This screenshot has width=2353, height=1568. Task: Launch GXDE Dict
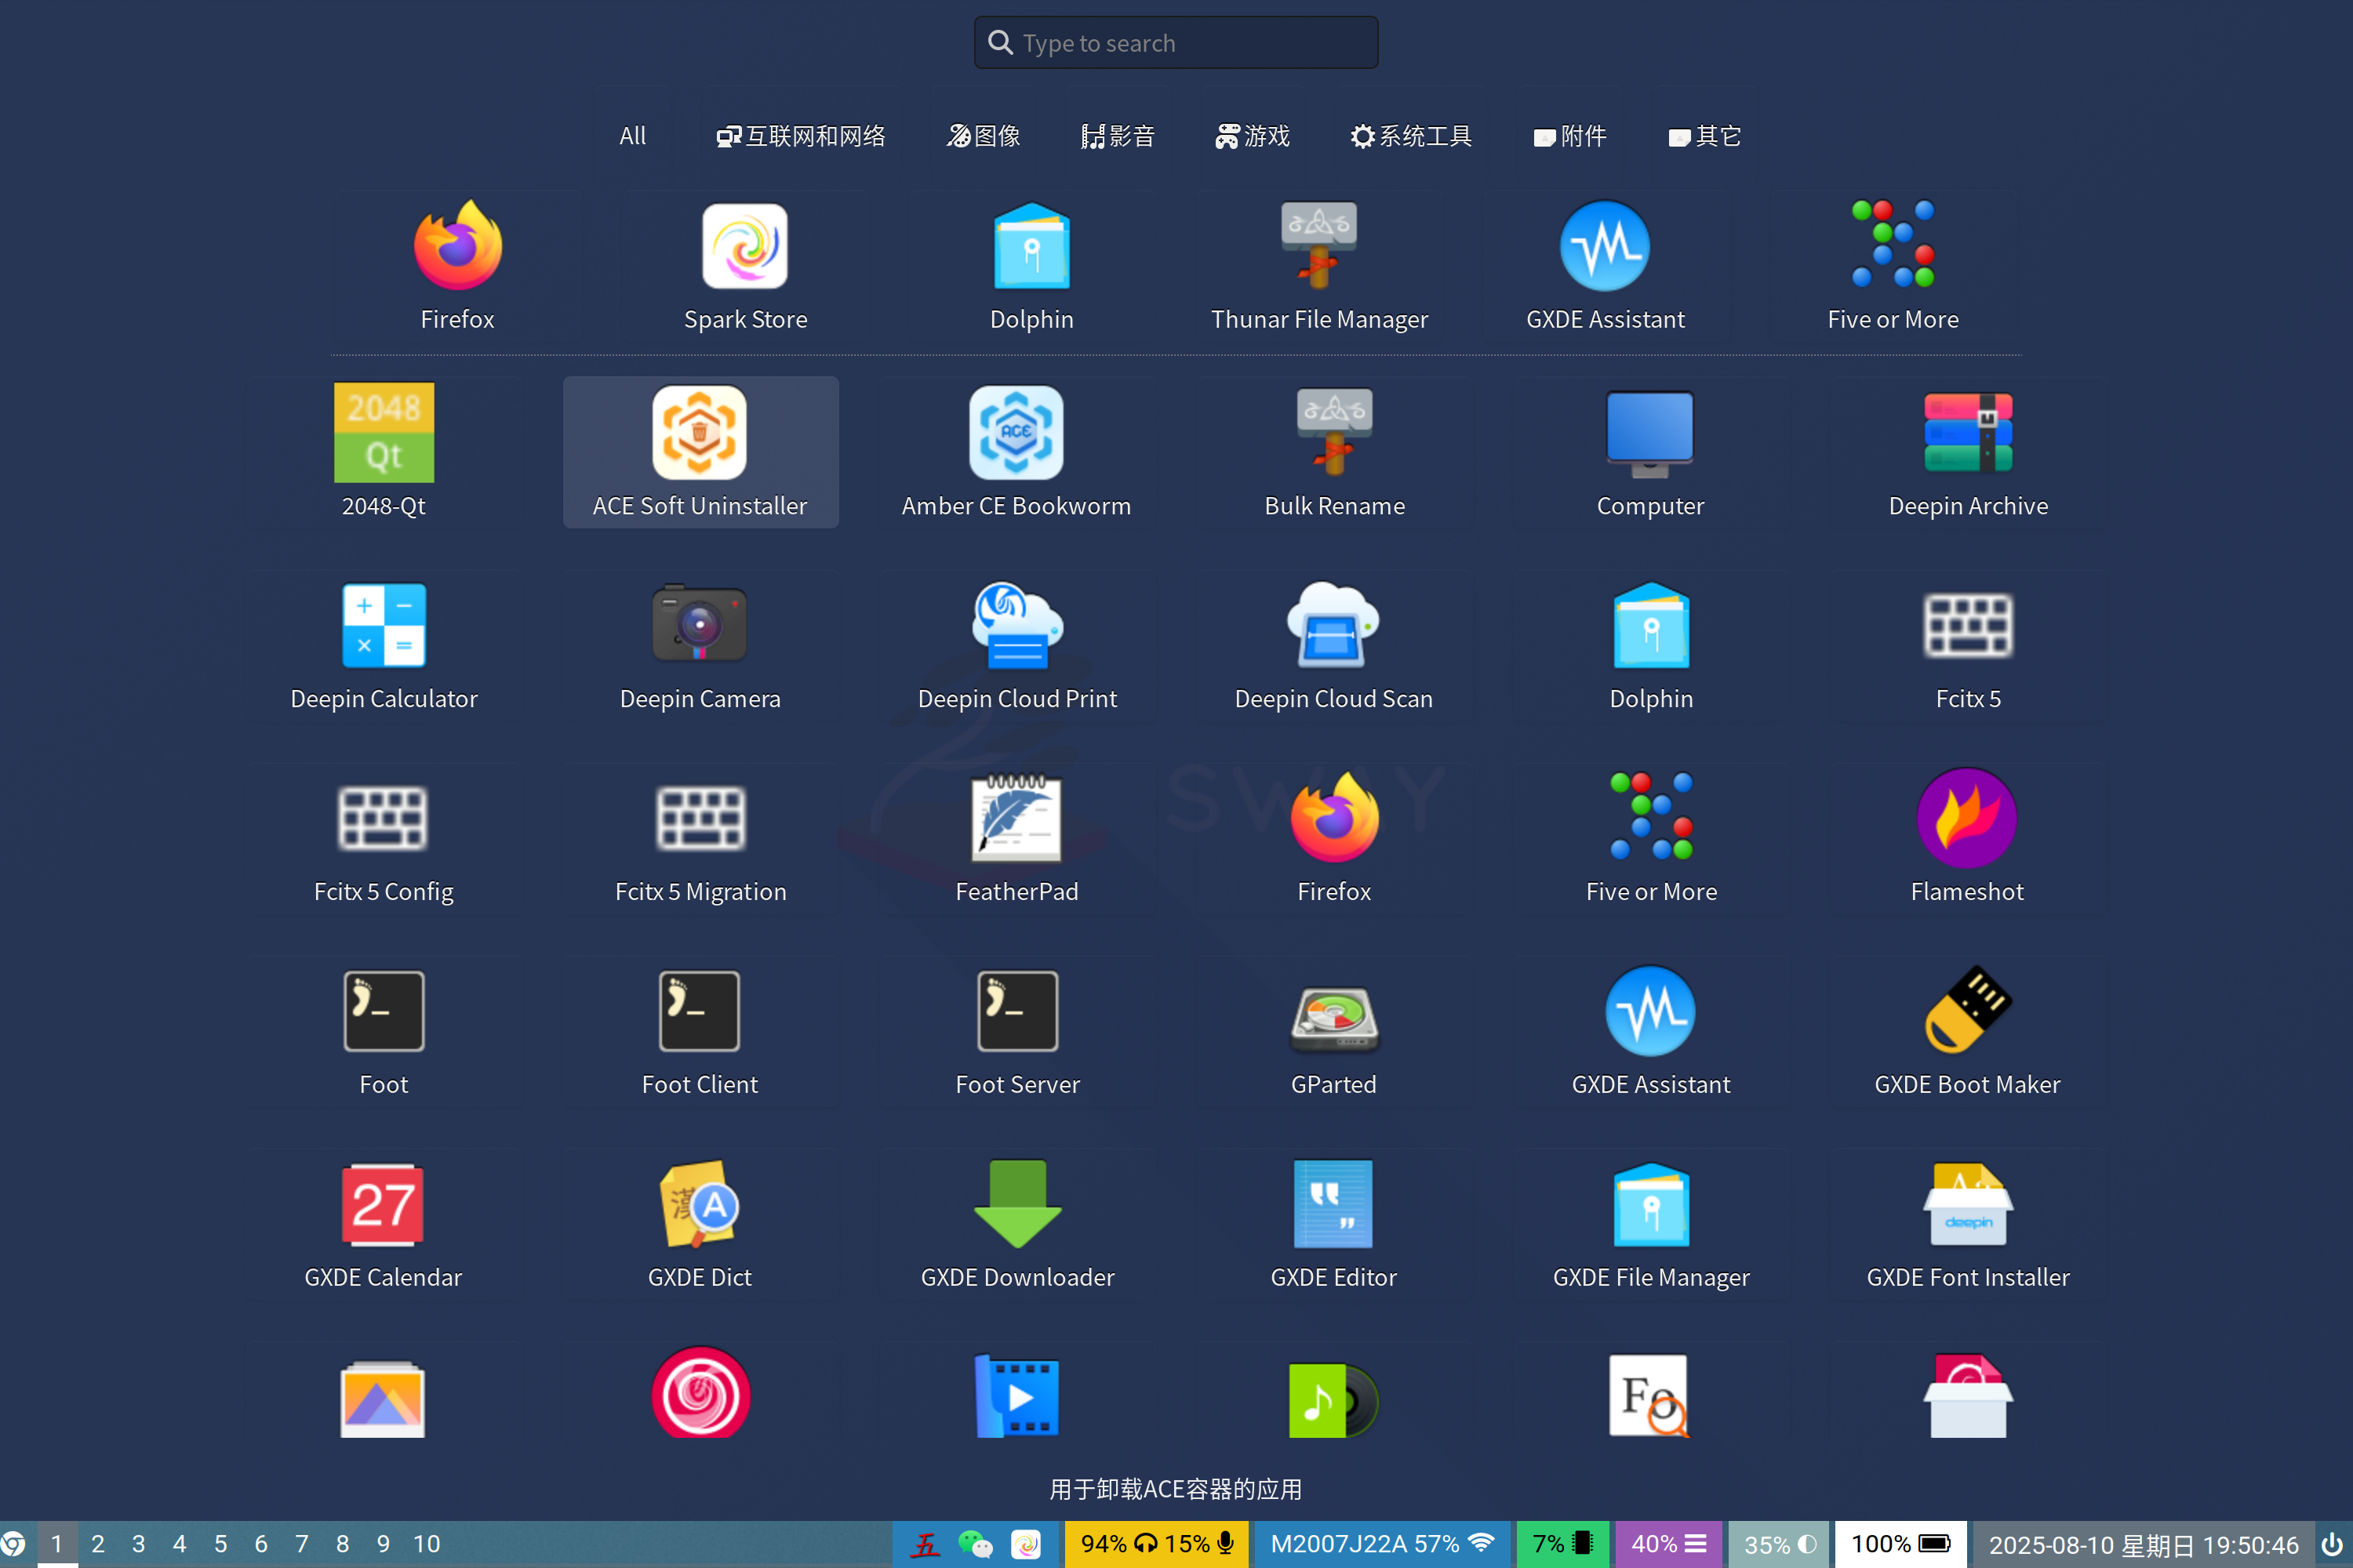(x=700, y=1224)
